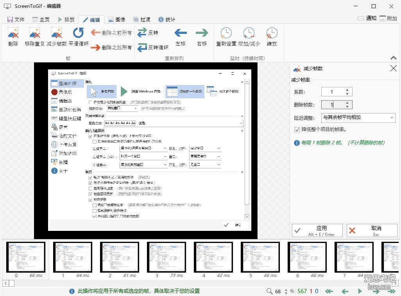Open the 附加 extras panel

tap(388, 18)
